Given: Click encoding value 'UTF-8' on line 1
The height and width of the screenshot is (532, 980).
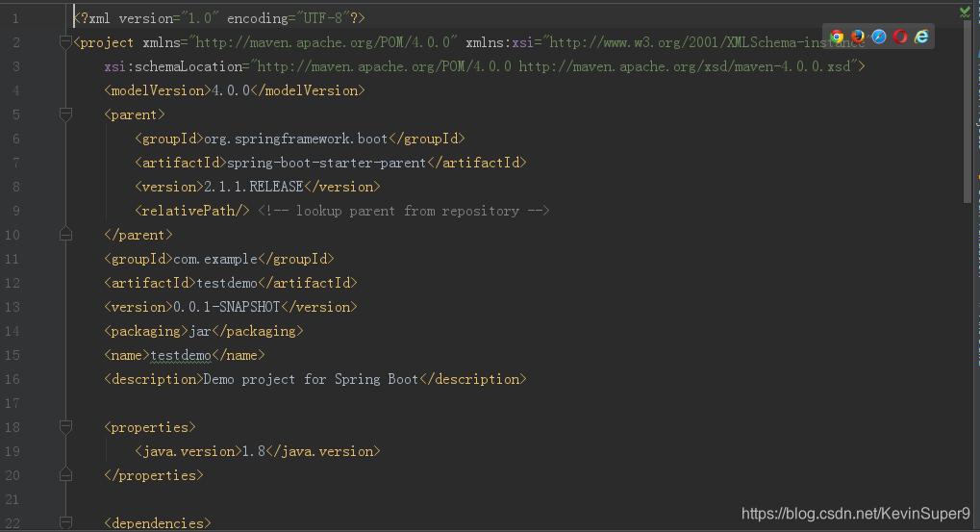Looking at the screenshot, I should click(322, 18).
